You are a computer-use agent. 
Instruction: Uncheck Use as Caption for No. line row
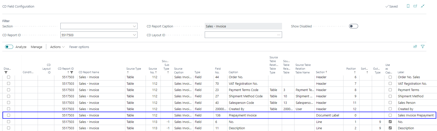pyautogui.click(x=390, y=122)
